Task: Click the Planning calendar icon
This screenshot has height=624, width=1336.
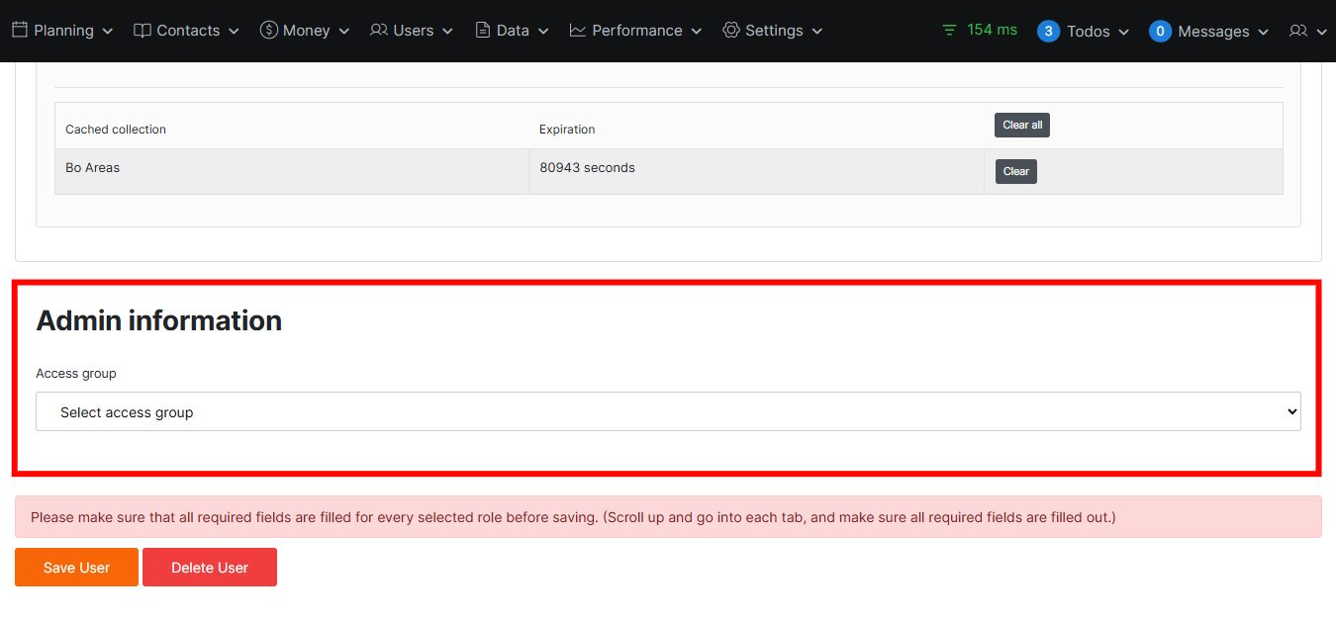Action: [x=20, y=31]
